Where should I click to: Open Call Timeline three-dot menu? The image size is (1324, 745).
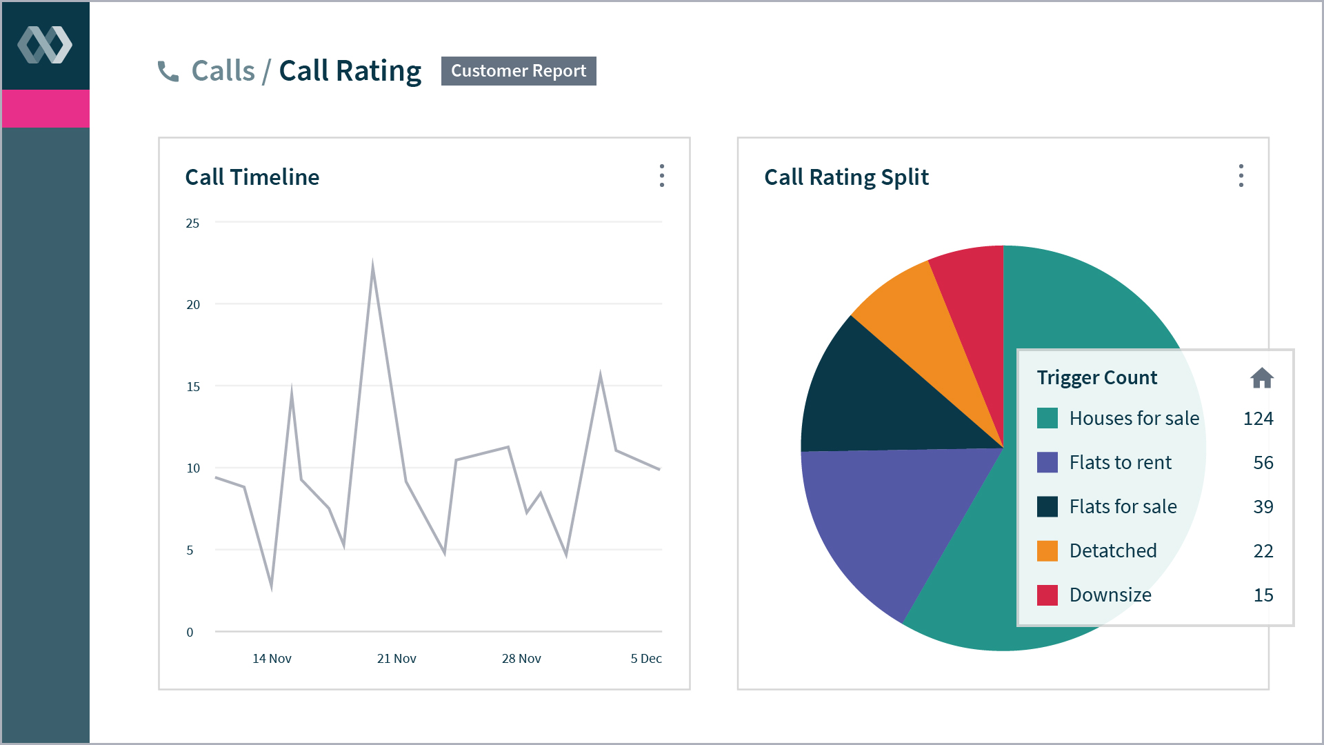coord(661,176)
